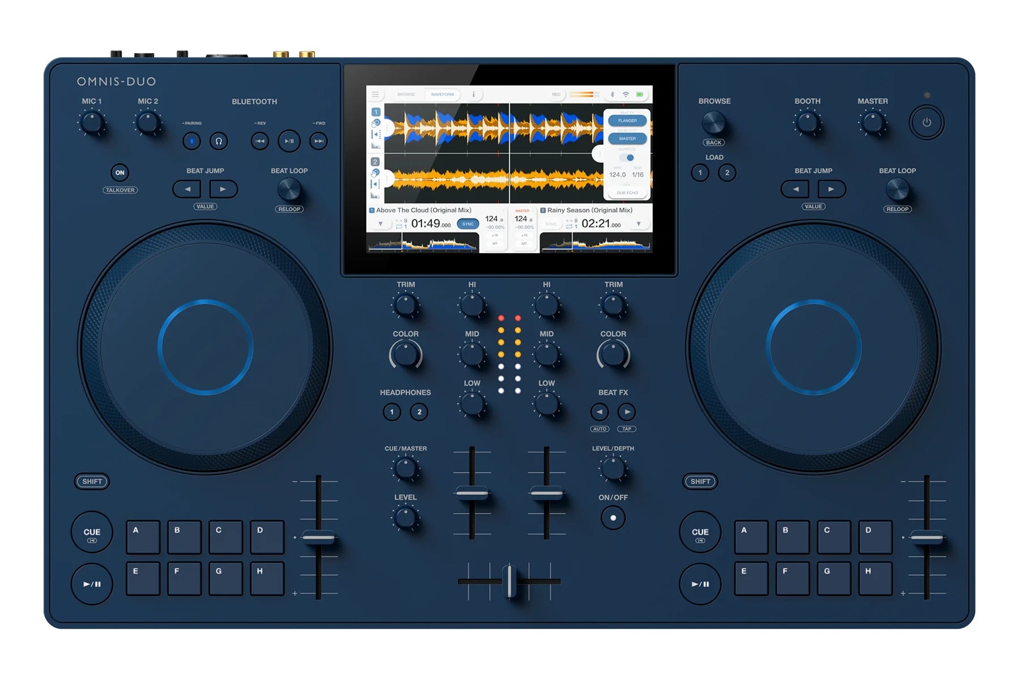Viewport: 1019px width, 679px height.
Task: Open deck 1 dropdown below the SYNC button
Action: (380, 224)
